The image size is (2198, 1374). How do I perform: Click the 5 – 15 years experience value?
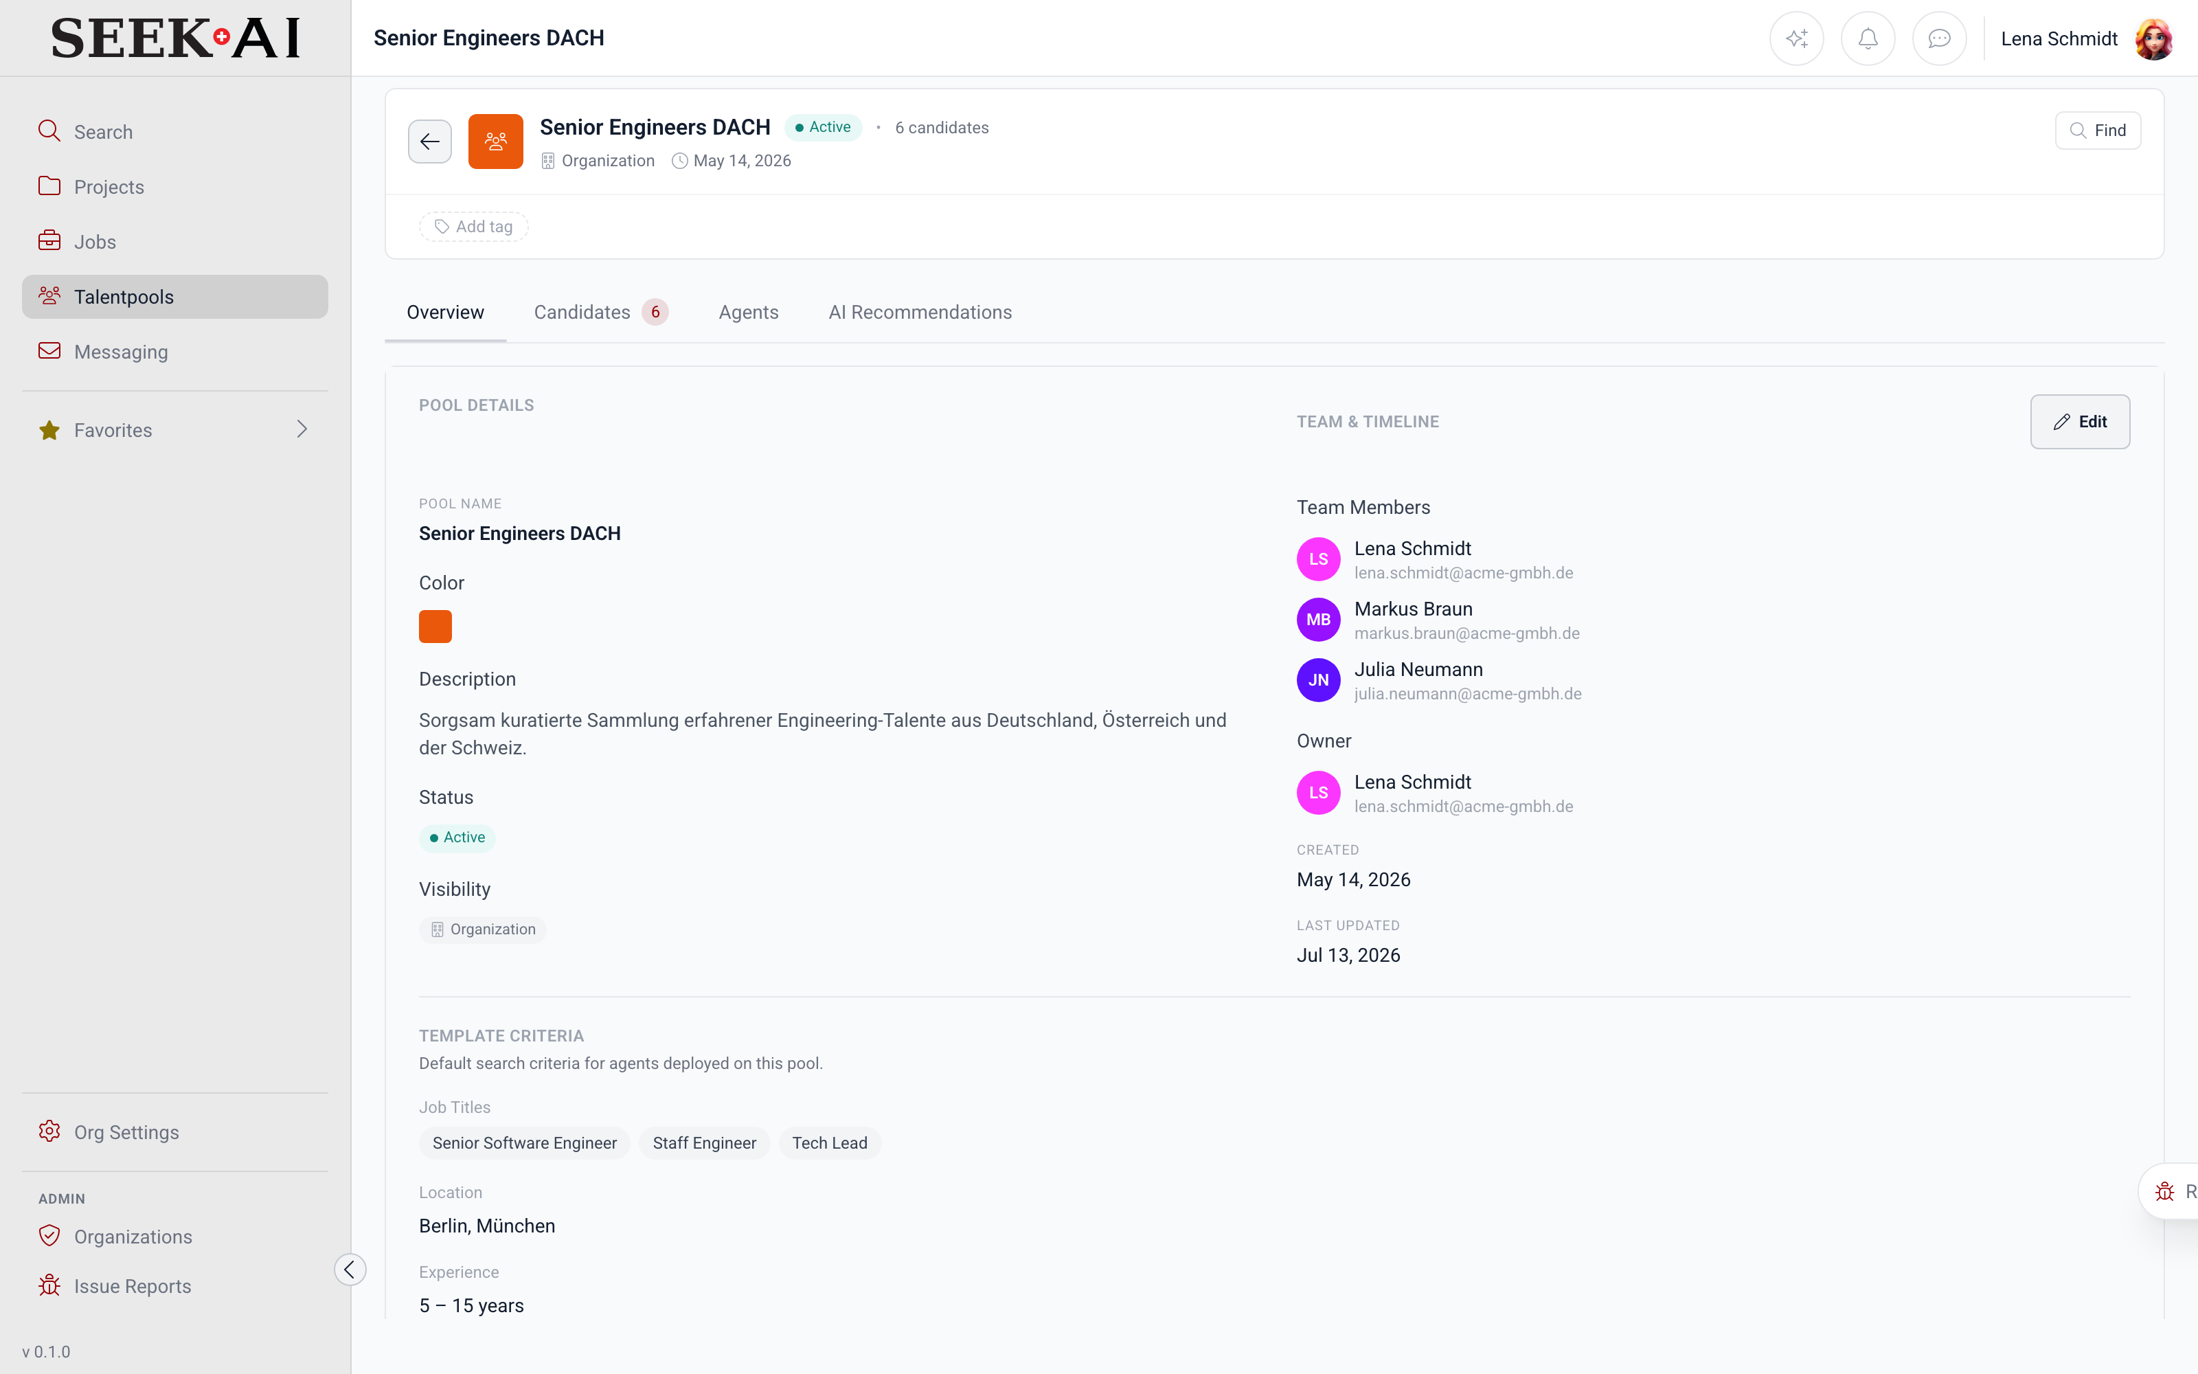[471, 1306]
